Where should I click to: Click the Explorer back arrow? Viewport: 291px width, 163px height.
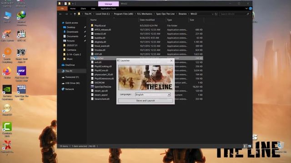(x=60, y=14)
